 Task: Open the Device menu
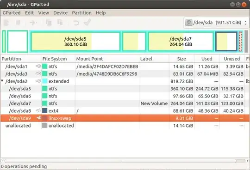(x=61, y=13)
